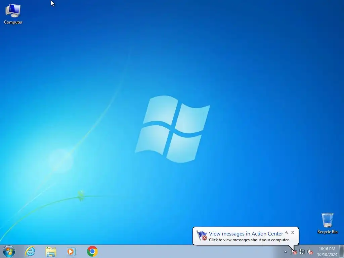The width and height of the screenshot is (344, 258).
Task: Select the Computer desktop icon
Action: [x=13, y=14]
